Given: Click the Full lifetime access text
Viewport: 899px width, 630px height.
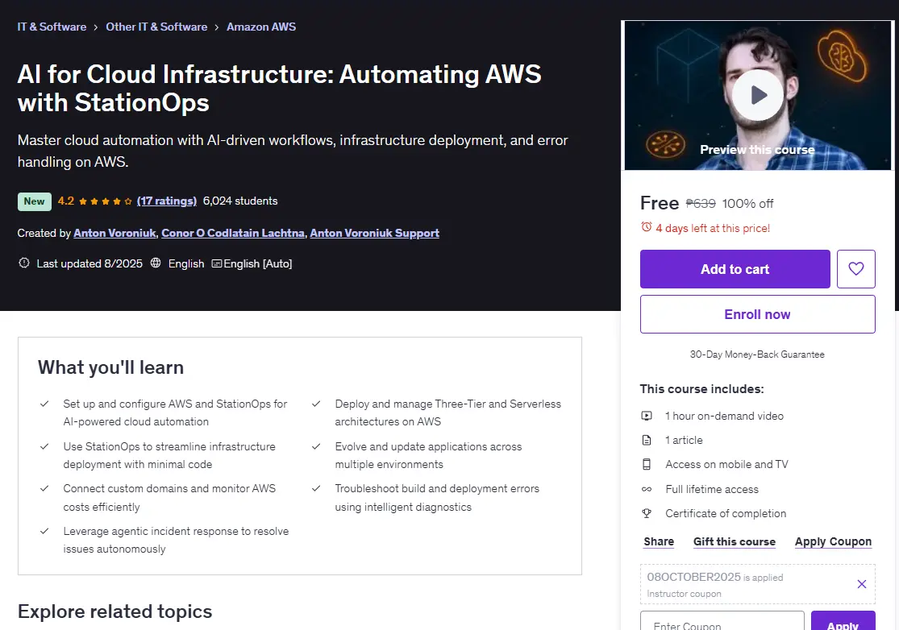Looking at the screenshot, I should pos(712,489).
